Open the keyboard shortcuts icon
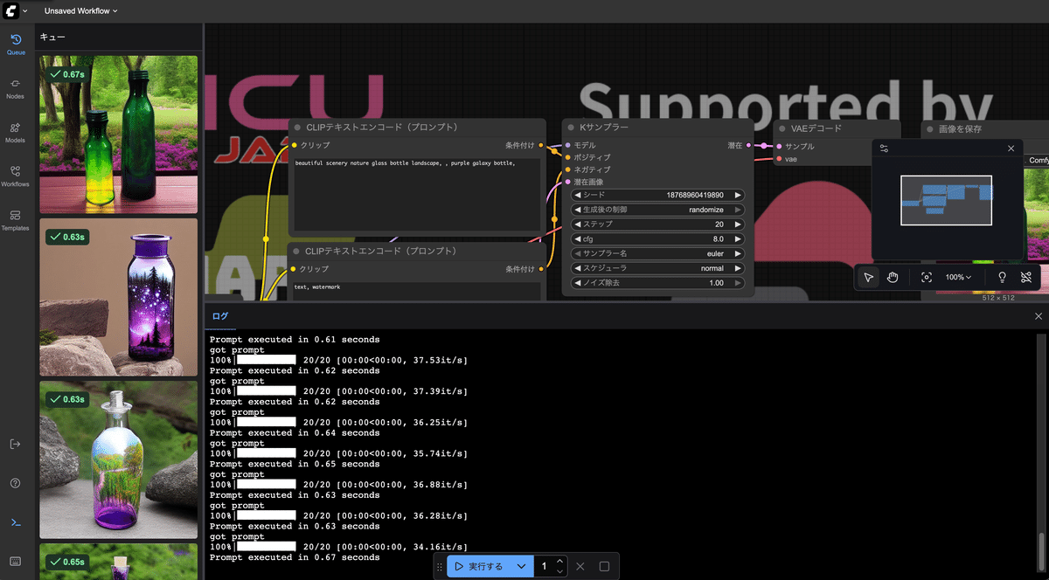Screen dimensions: 1049x580 [x=16, y=561]
